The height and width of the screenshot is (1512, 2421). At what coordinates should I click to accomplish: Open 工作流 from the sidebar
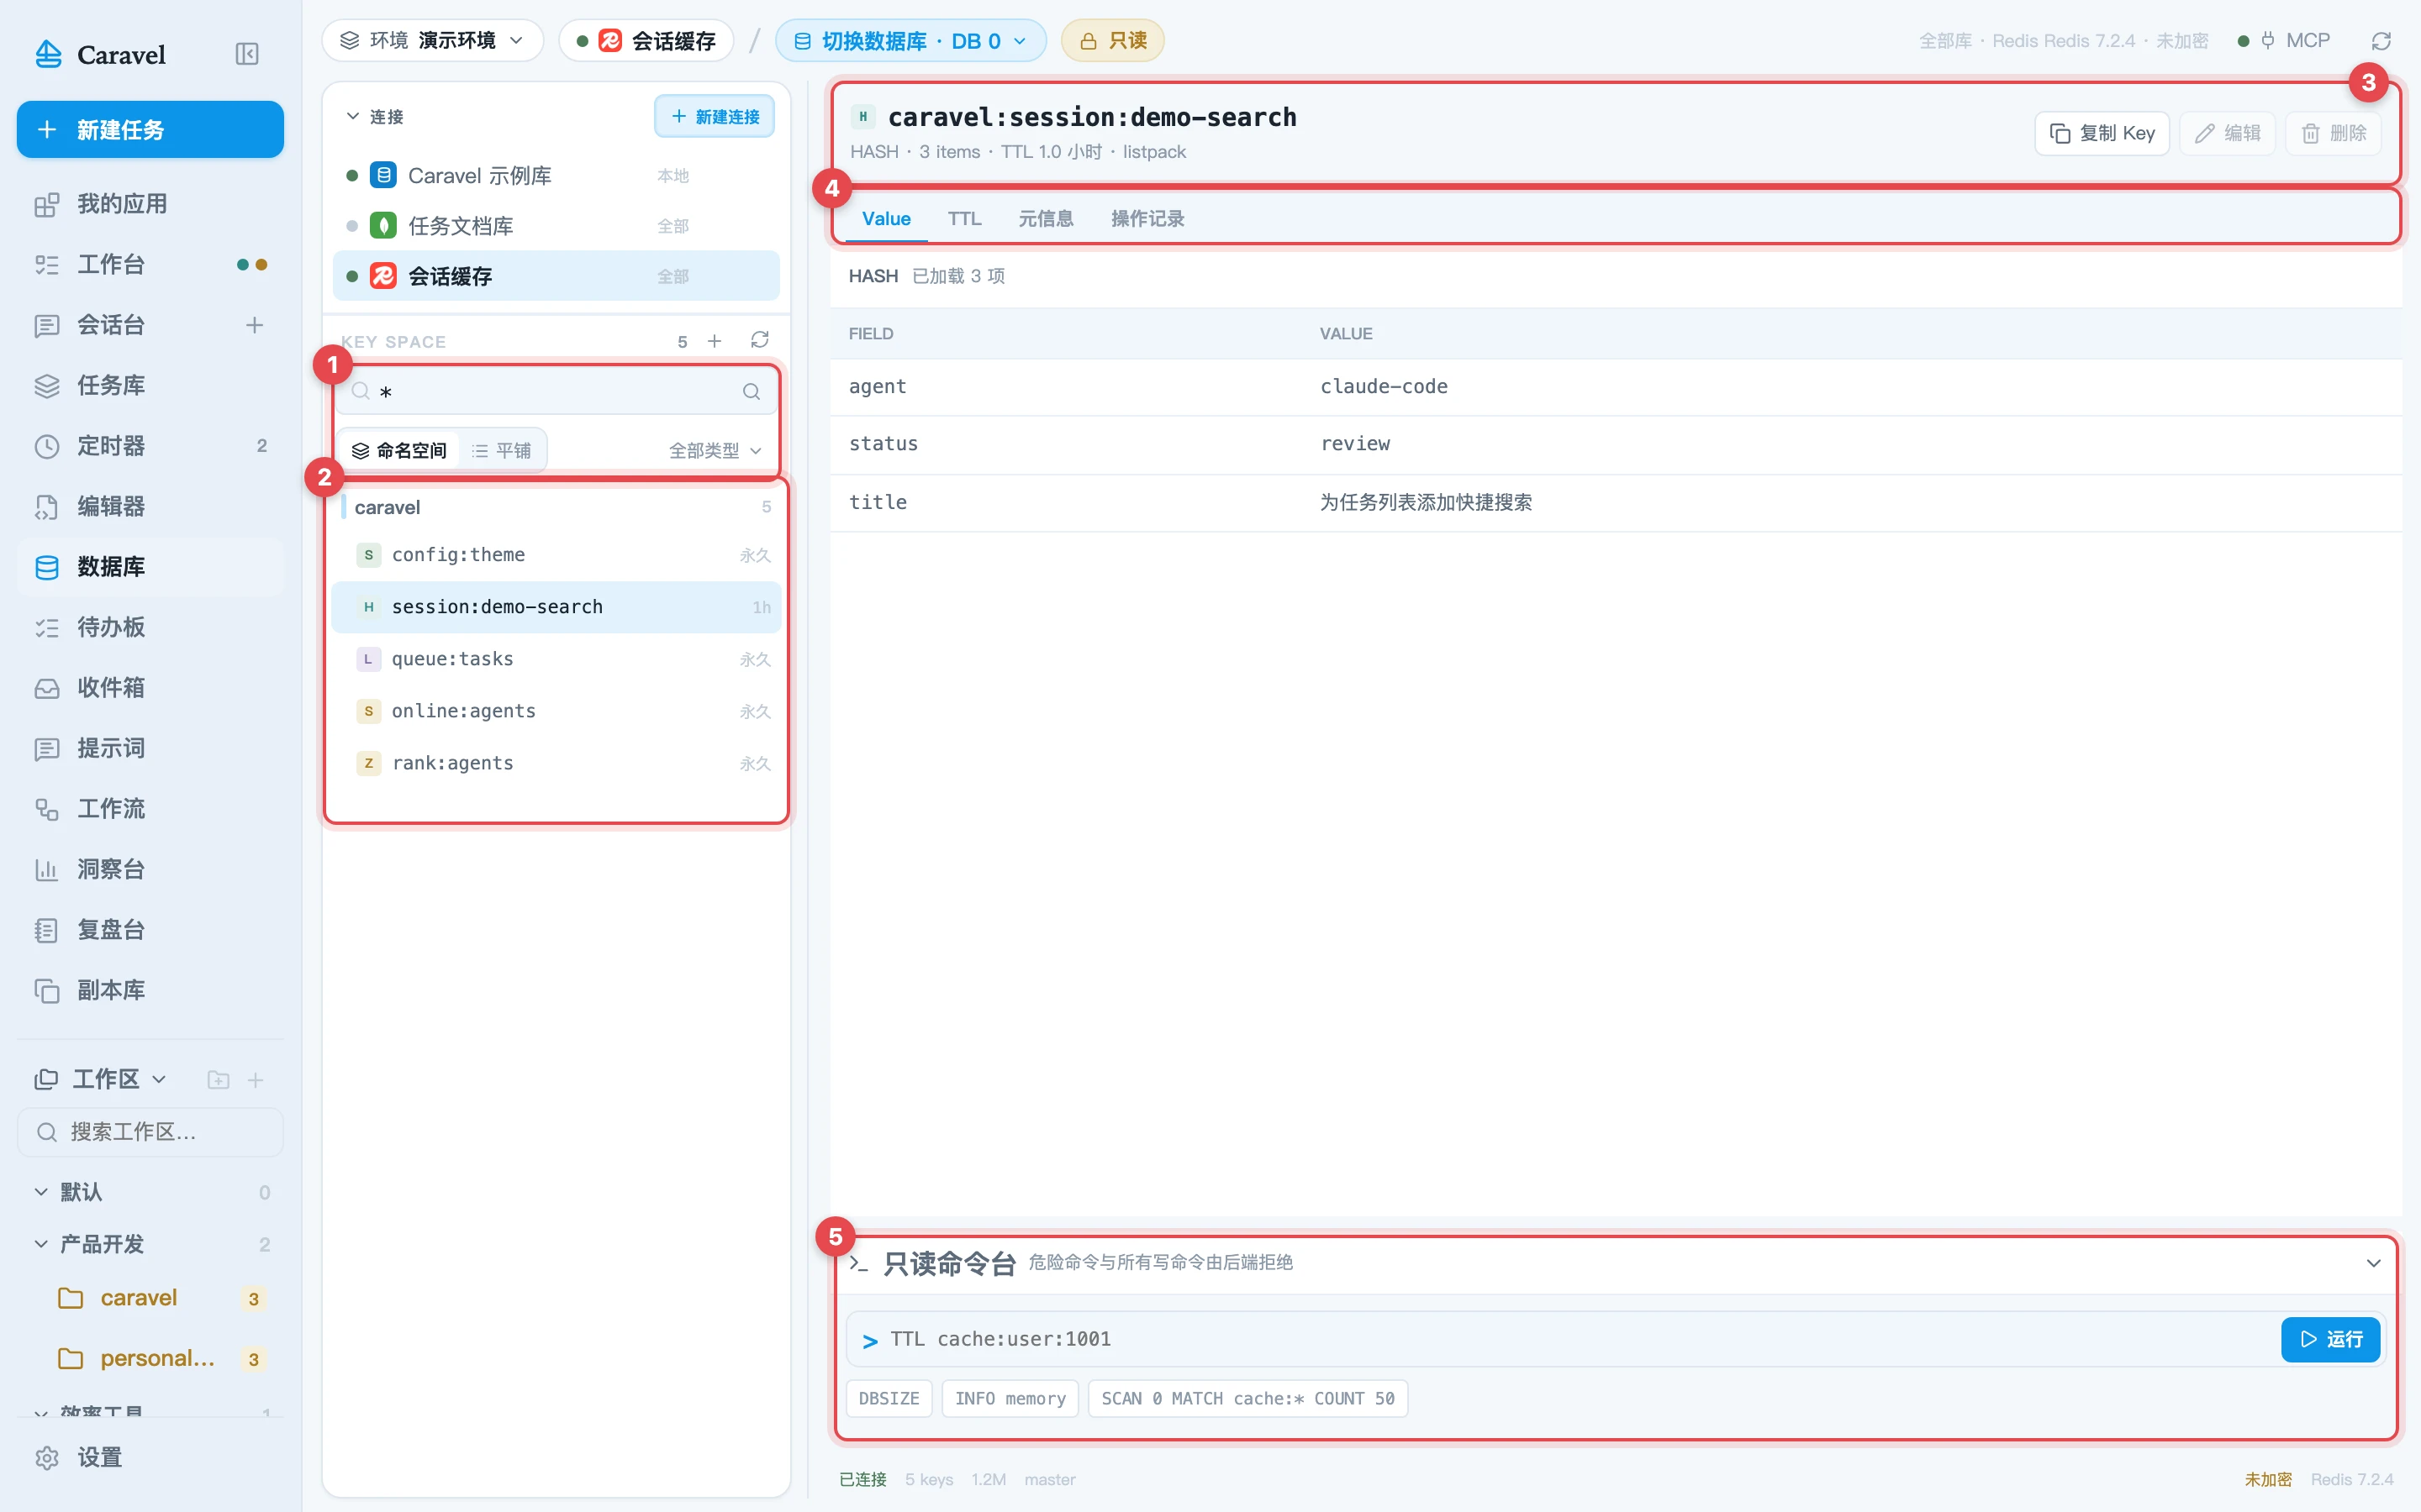pyautogui.click(x=150, y=809)
